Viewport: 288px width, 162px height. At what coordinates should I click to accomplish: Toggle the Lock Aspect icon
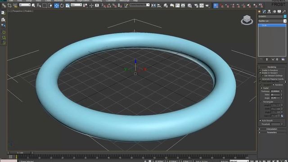click(282, 116)
